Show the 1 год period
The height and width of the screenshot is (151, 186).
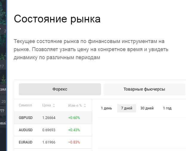(x=167, y=108)
